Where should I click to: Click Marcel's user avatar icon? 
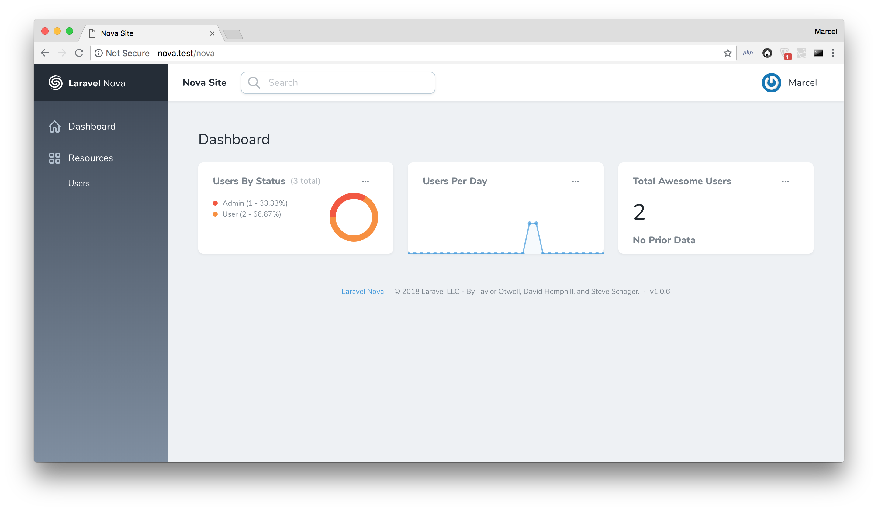point(771,83)
